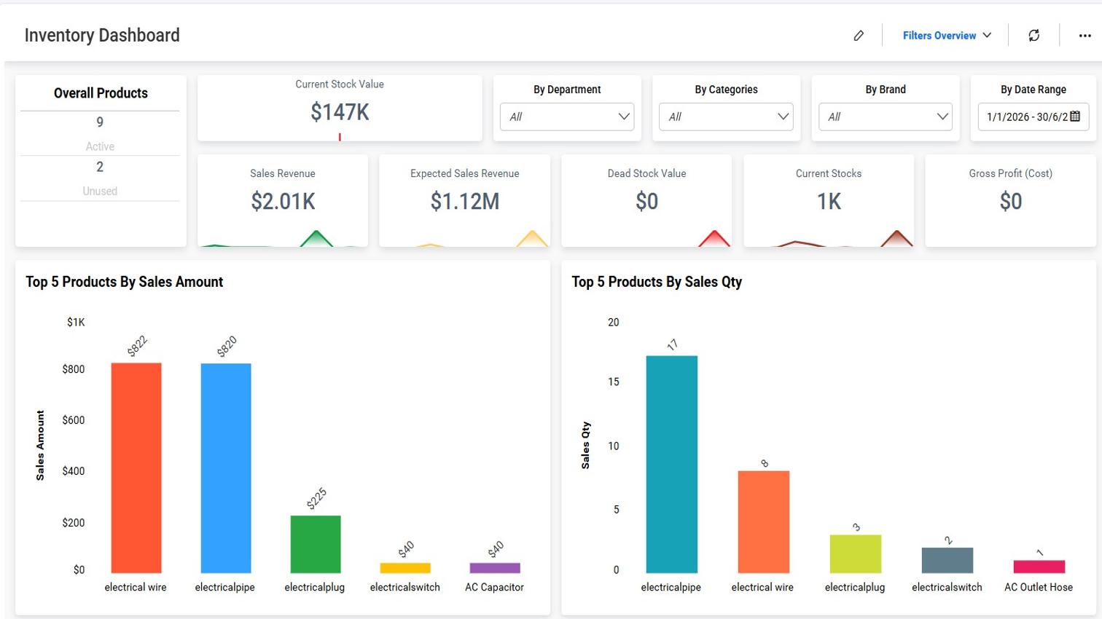Click Top 5 Products By Sales Qty title

(657, 282)
